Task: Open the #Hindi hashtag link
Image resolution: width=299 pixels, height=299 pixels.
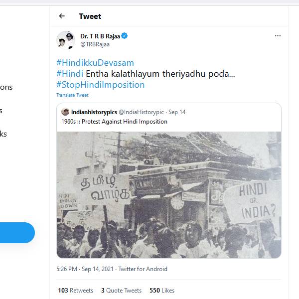Action: click(x=69, y=74)
